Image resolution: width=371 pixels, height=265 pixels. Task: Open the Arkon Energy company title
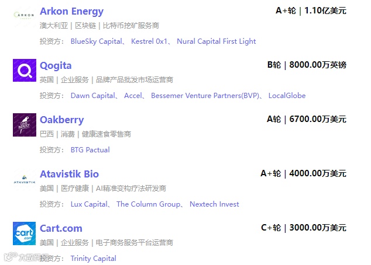(x=71, y=11)
